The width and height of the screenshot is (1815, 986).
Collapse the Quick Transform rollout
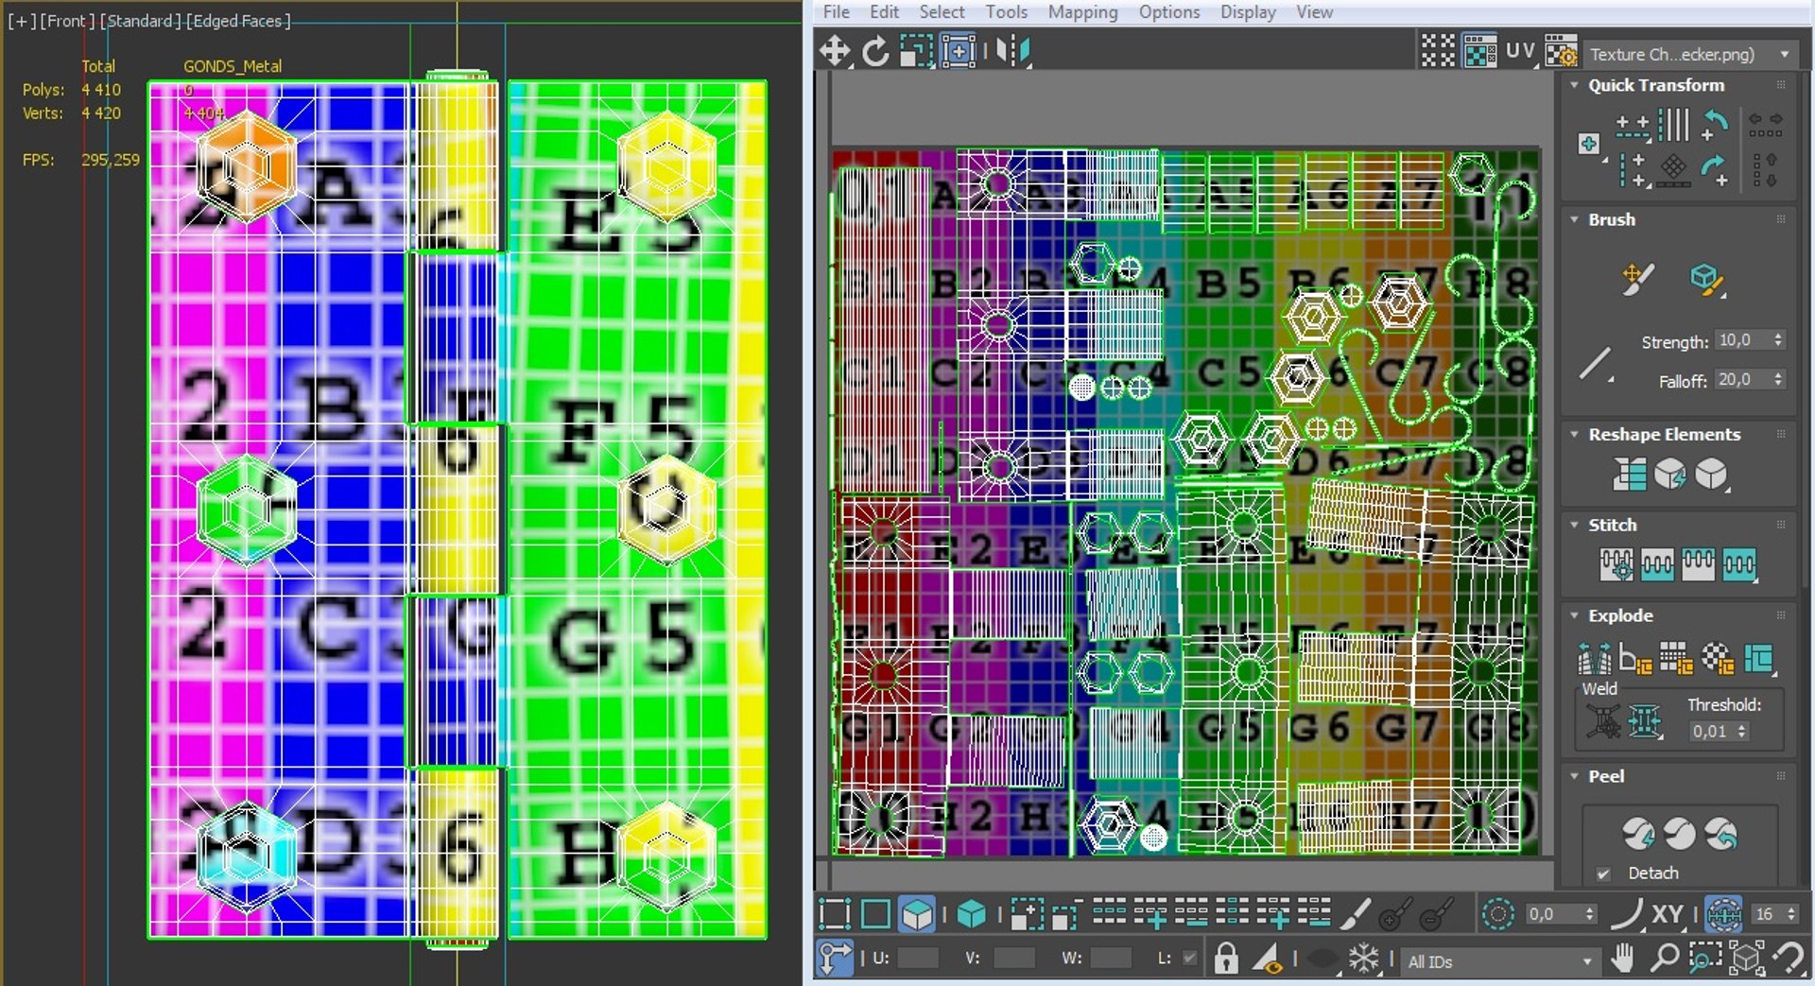[1574, 85]
